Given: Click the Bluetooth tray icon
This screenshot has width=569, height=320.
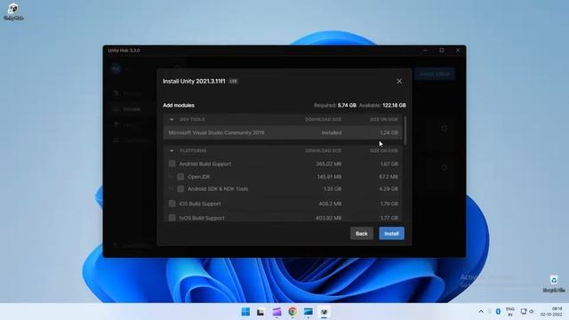Looking at the screenshot, I should coord(498,312).
